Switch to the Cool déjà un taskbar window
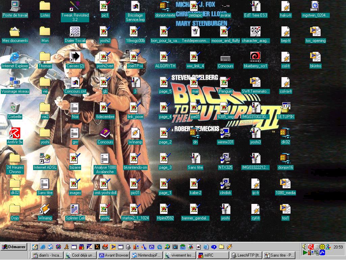The height and width of the screenshot is (260, 346). pos(80,255)
